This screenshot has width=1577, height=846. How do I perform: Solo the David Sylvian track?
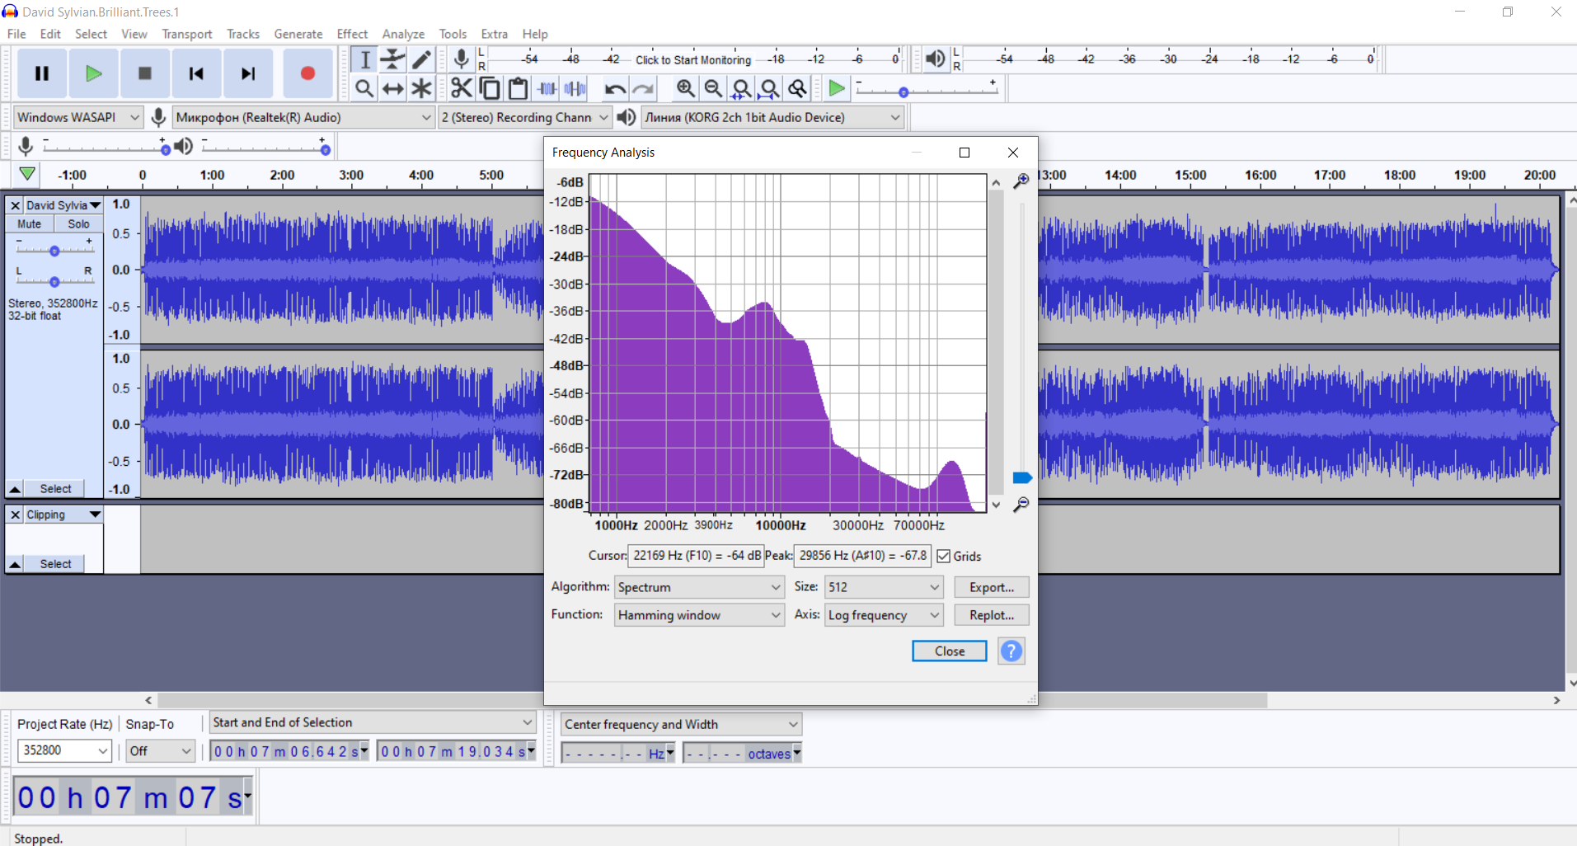tap(79, 224)
